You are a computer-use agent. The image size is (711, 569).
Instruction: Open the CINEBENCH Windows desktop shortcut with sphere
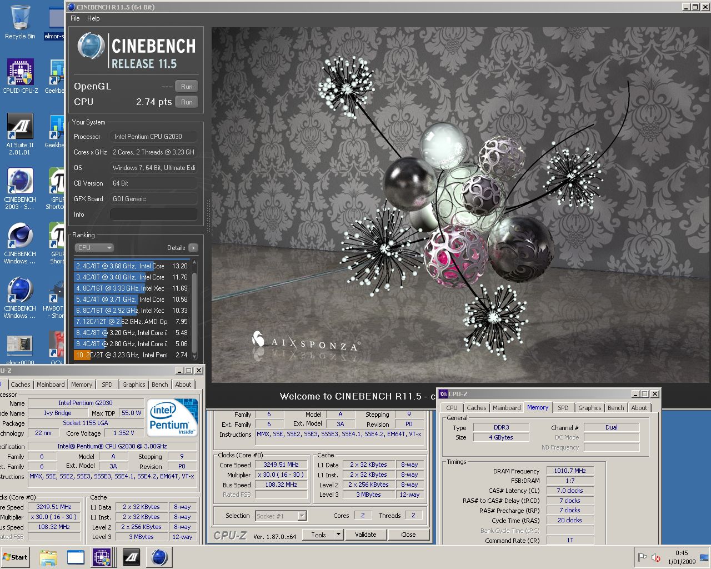(x=20, y=298)
